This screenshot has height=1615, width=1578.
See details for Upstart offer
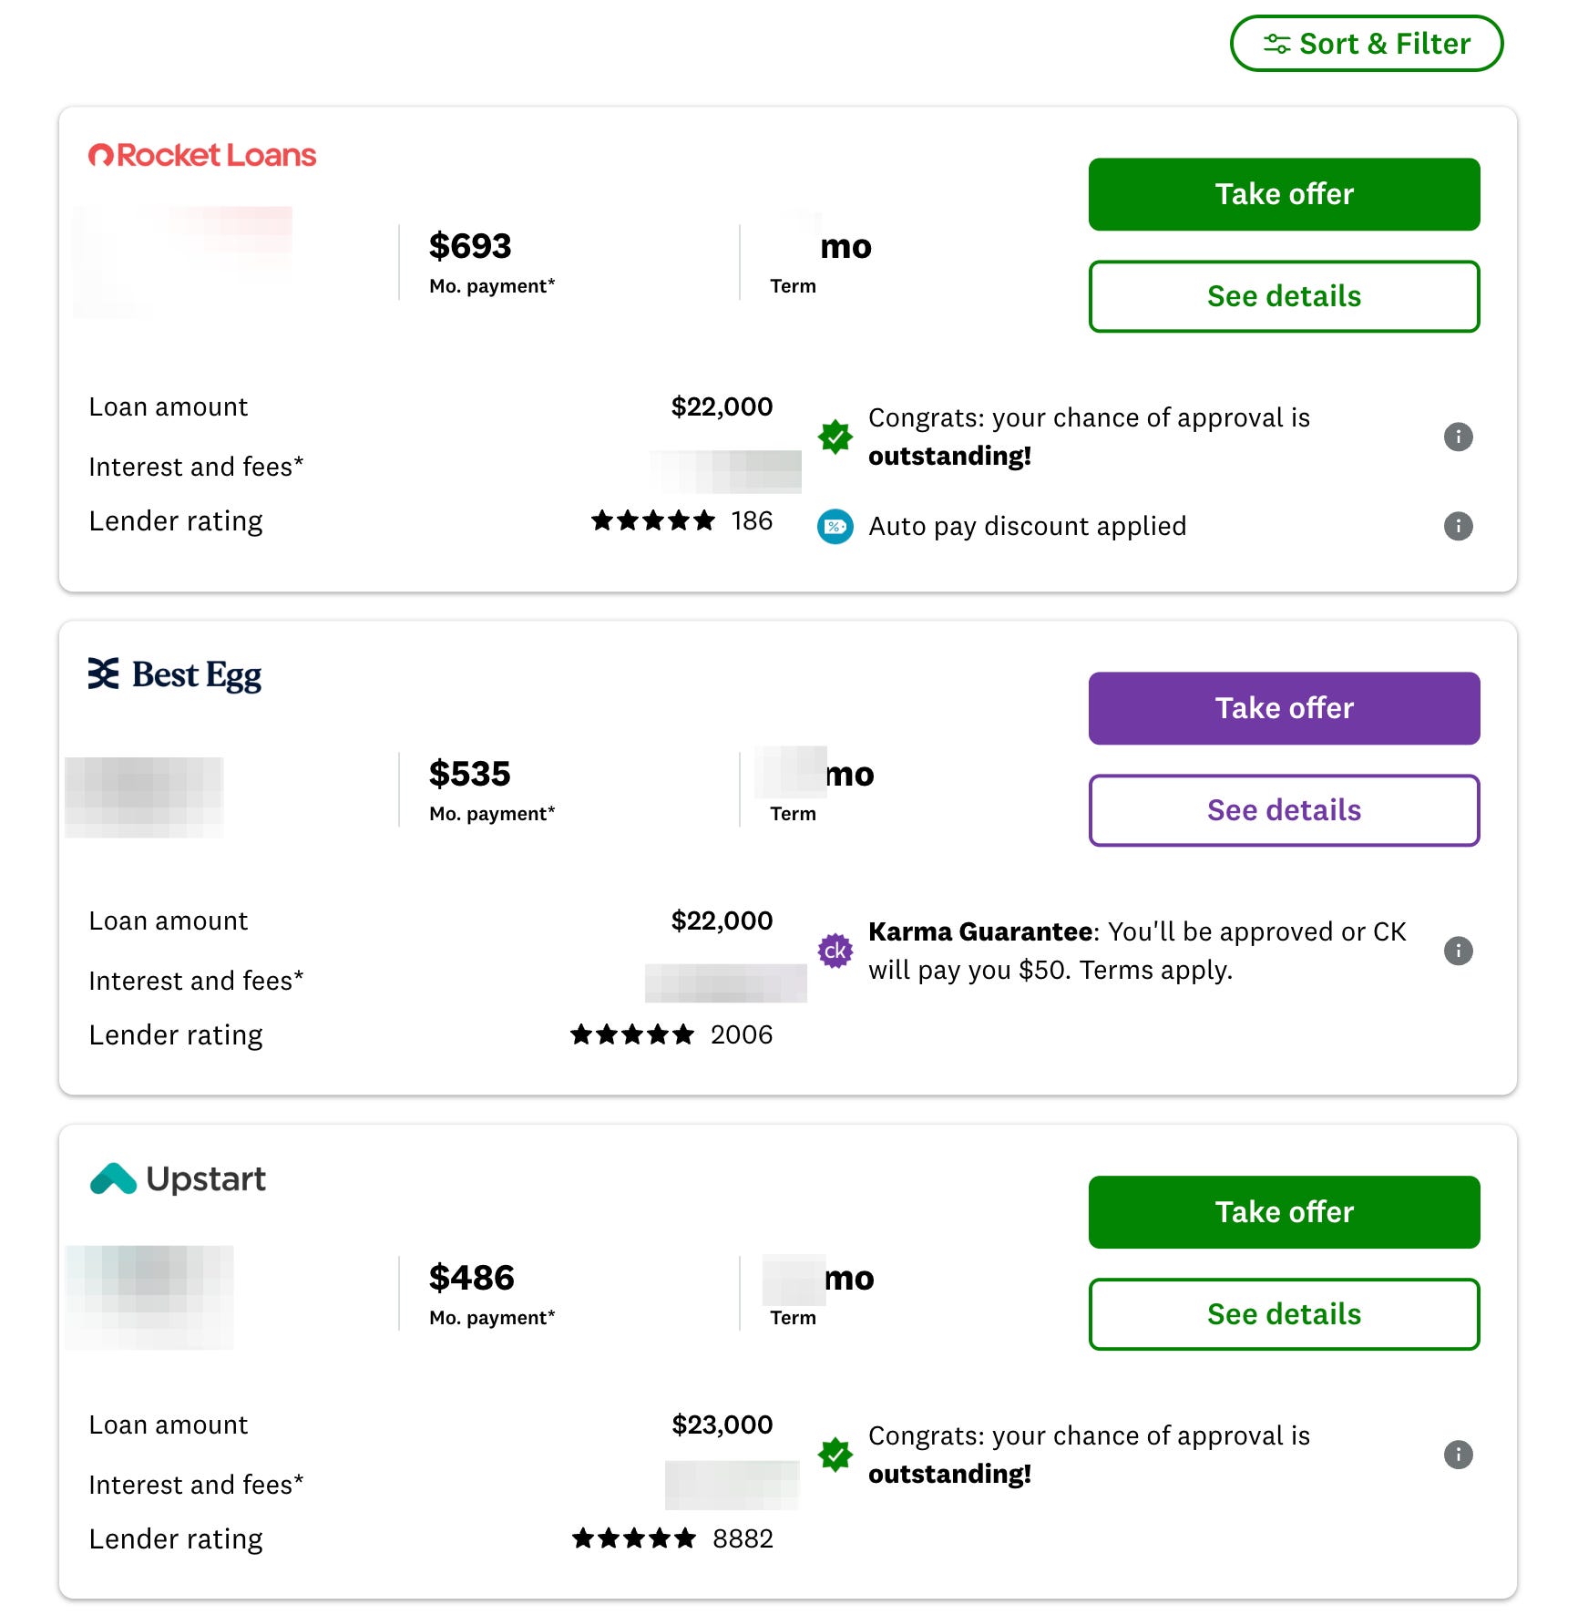(1284, 1314)
